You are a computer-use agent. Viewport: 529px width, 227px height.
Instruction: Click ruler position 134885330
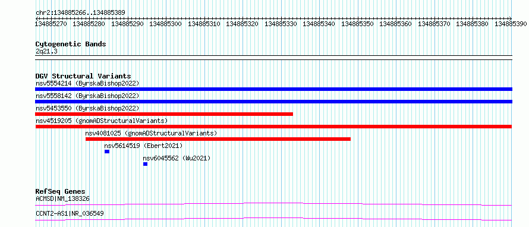(x=281, y=24)
